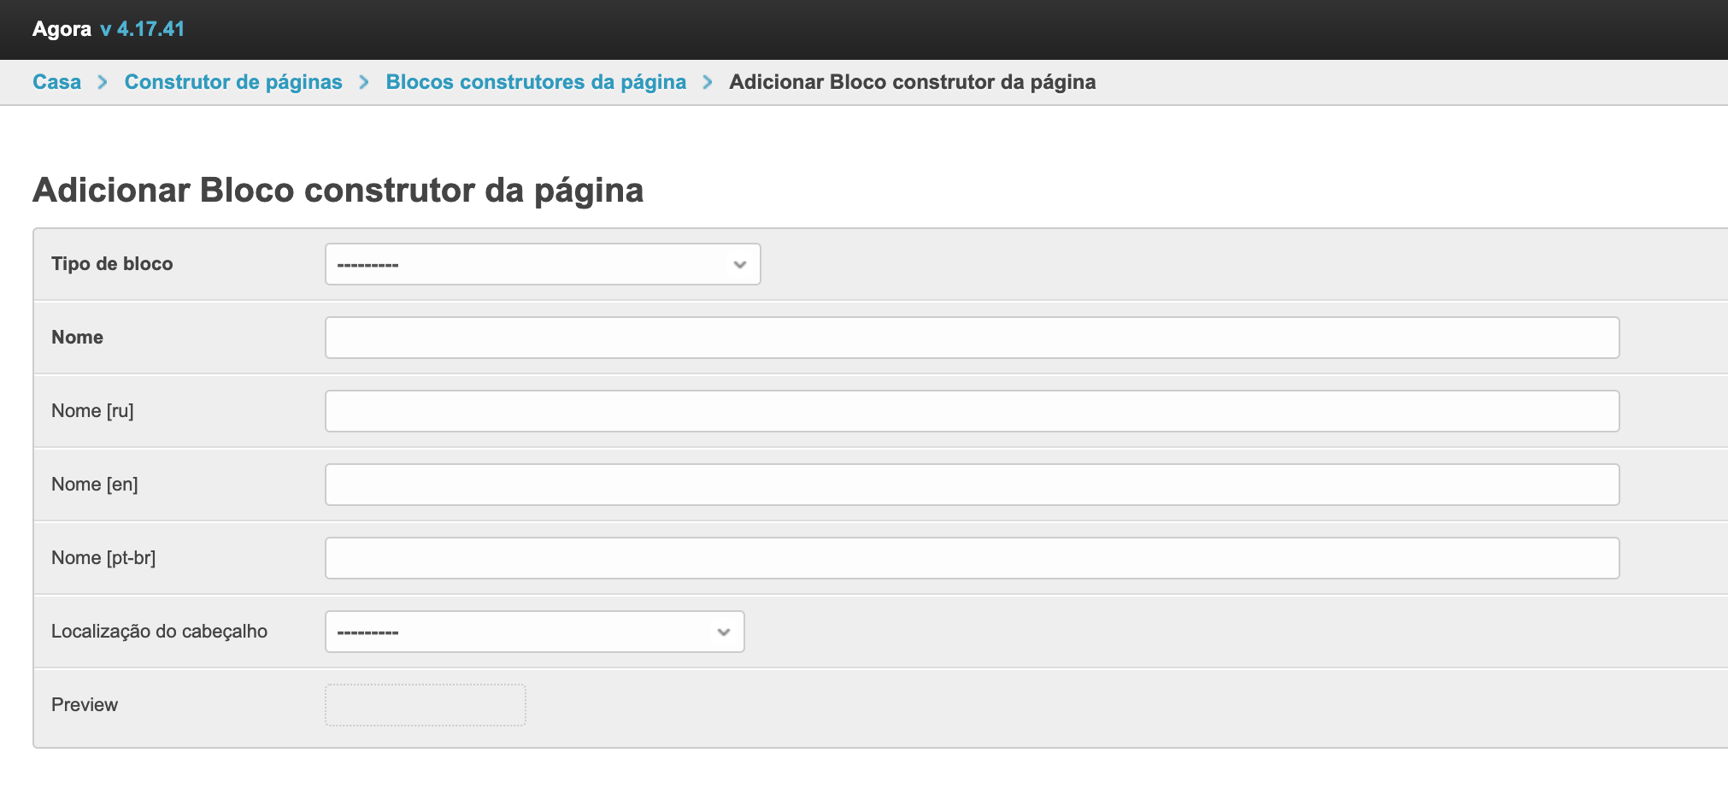Open the Tipo de bloco dropdown
Screen dimensions: 1728x788
tap(543, 264)
